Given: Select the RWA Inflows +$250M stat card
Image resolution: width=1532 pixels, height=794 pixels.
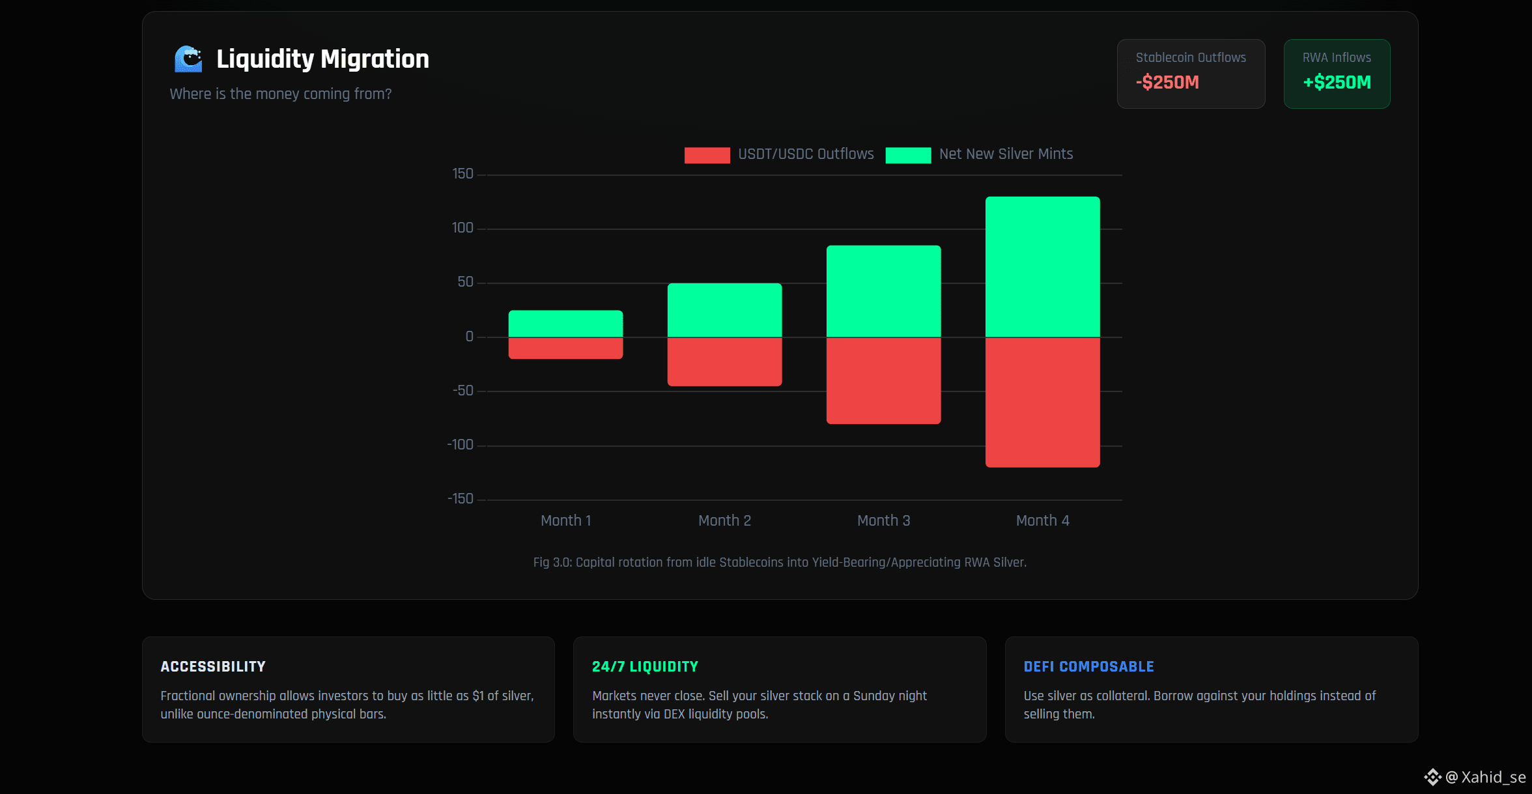Looking at the screenshot, I should pyautogui.click(x=1337, y=74).
